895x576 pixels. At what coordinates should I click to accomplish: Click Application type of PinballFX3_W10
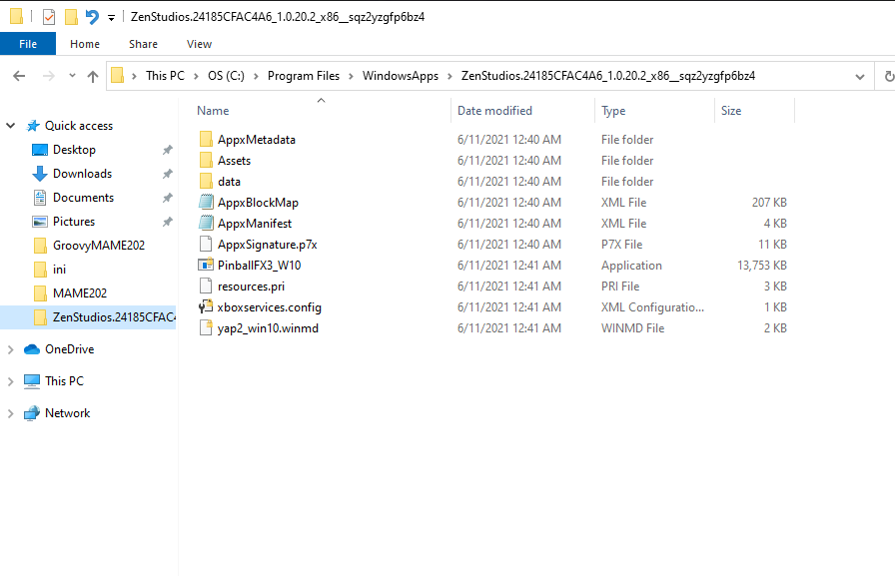tap(631, 266)
